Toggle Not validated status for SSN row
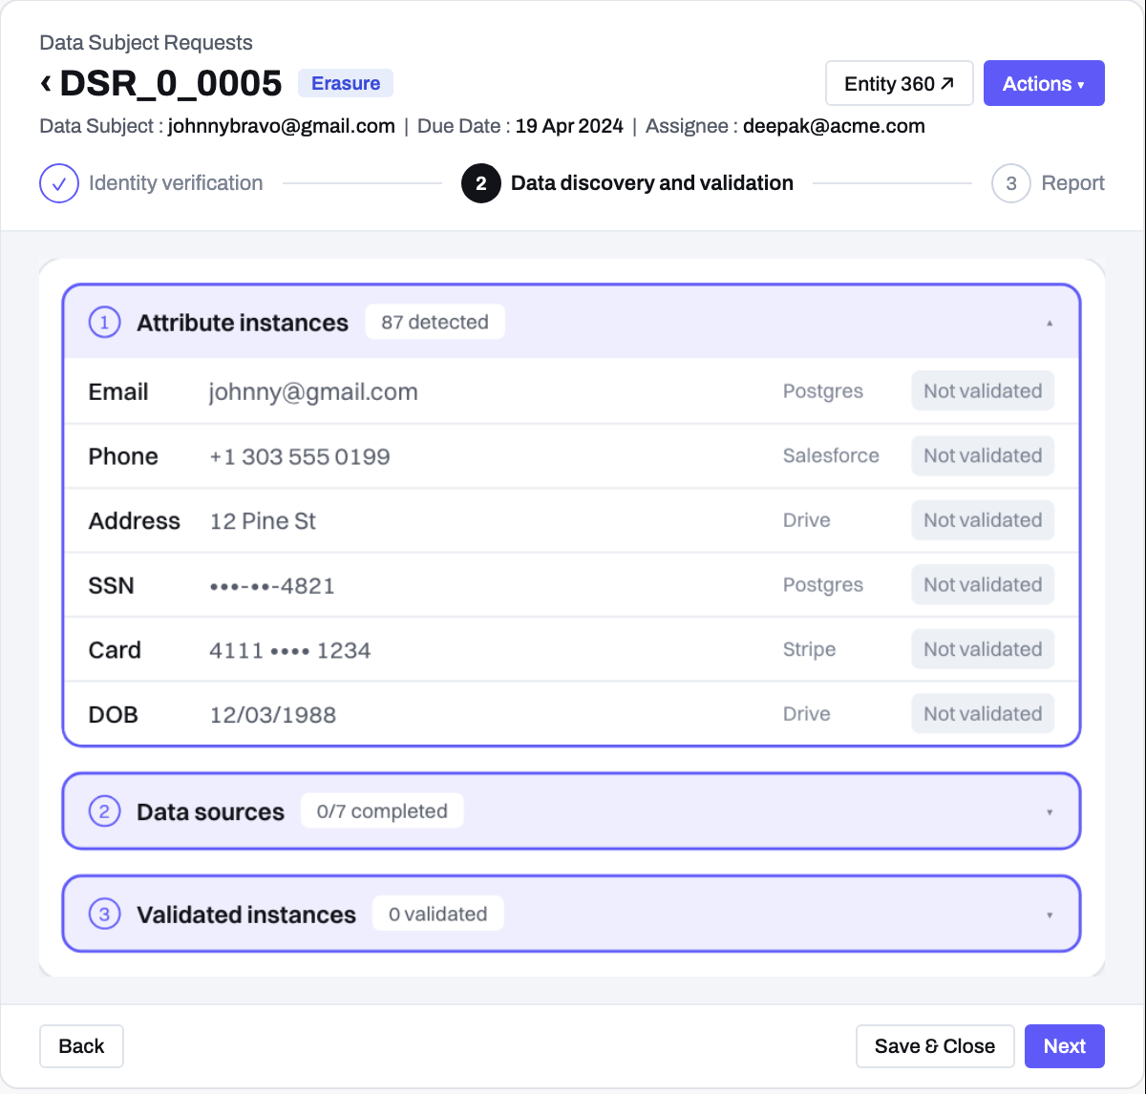The width and height of the screenshot is (1146, 1094). coord(983,585)
